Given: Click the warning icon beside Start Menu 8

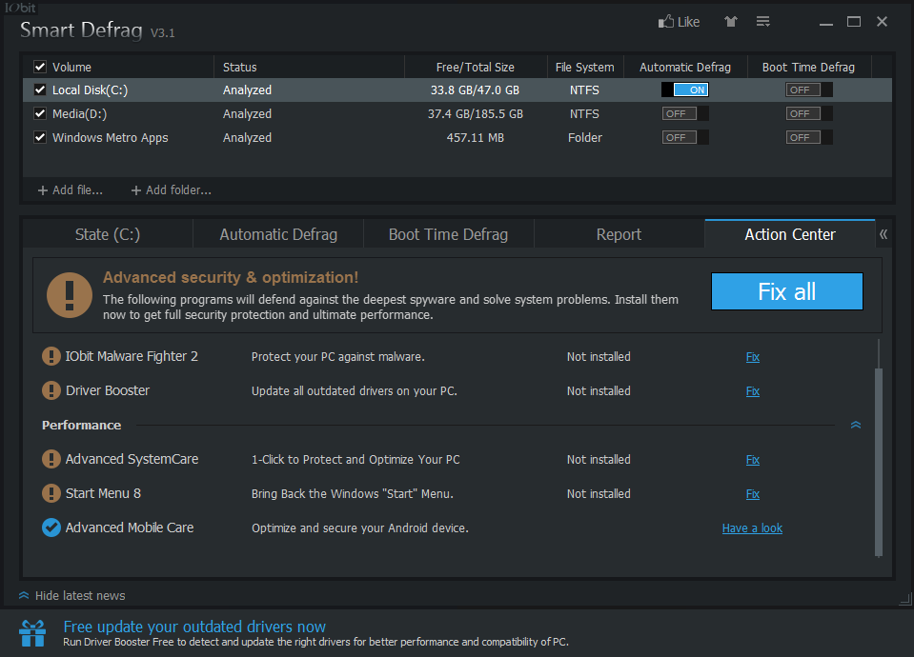Looking at the screenshot, I should [51, 494].
